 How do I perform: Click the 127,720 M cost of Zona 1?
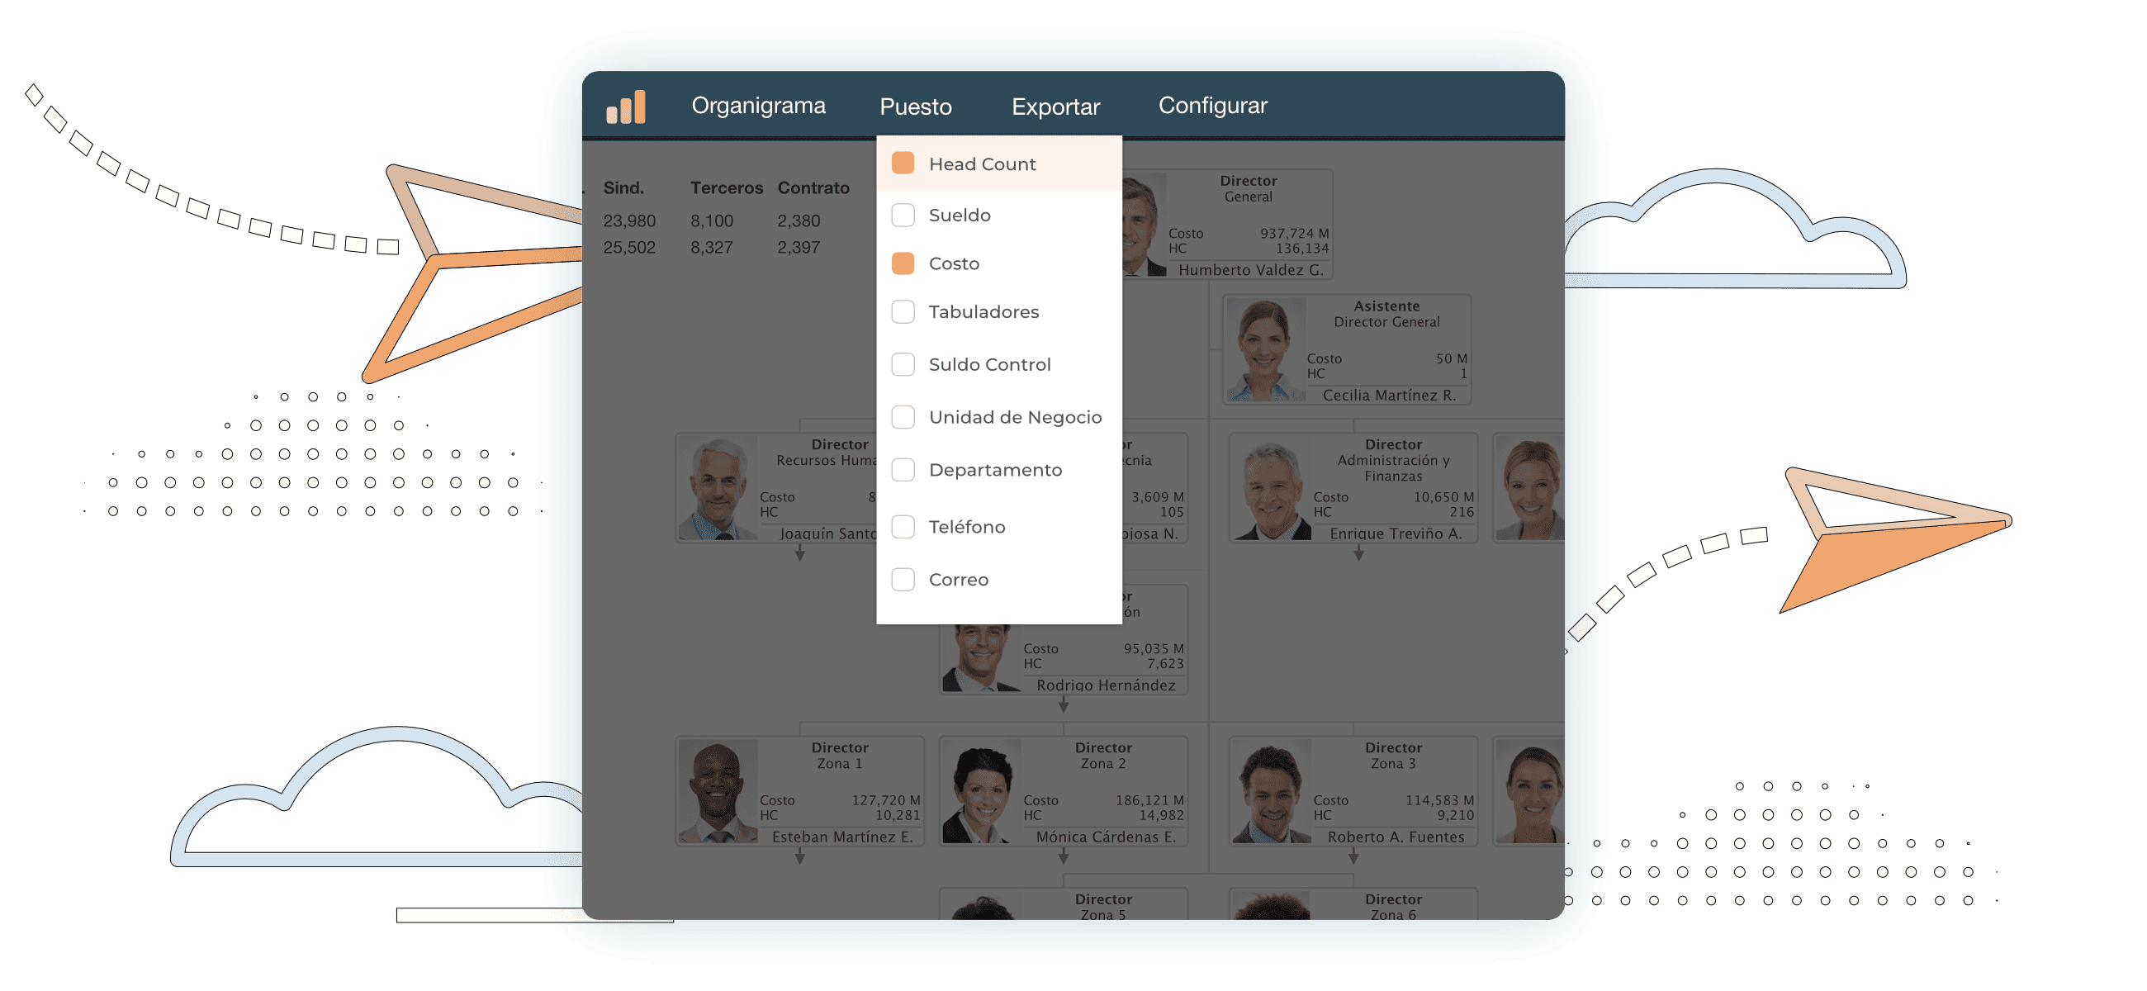885,800
